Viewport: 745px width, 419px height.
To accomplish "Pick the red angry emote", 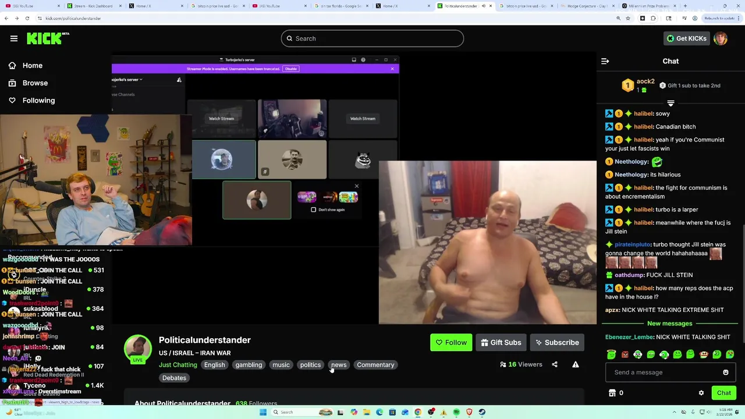I will (x=625, y=354).
